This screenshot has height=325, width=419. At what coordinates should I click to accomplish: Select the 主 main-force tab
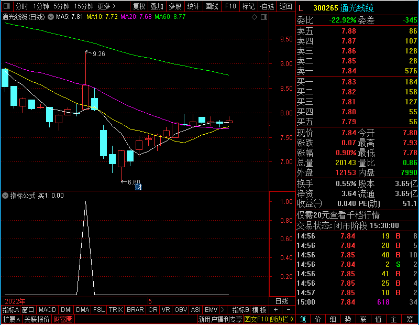point(394,319)
